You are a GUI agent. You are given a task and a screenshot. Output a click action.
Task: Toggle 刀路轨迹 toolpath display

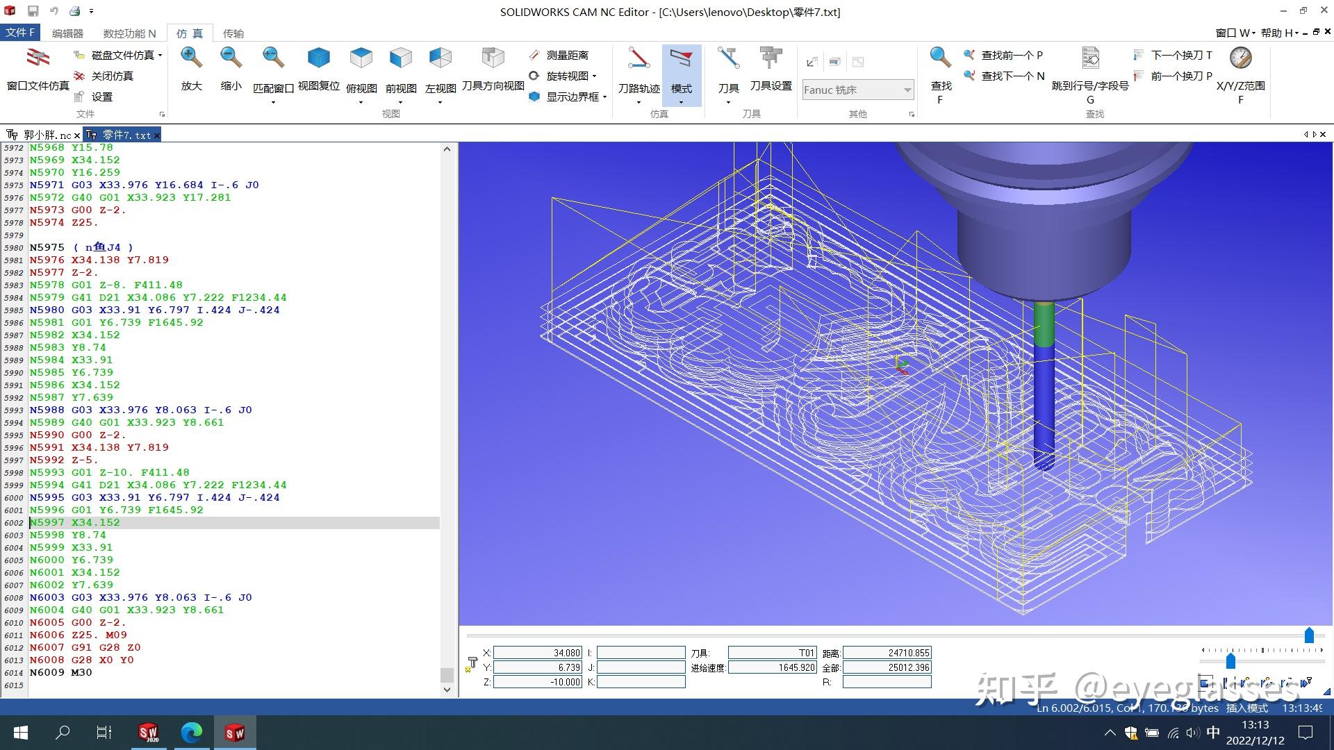(639, 58)
